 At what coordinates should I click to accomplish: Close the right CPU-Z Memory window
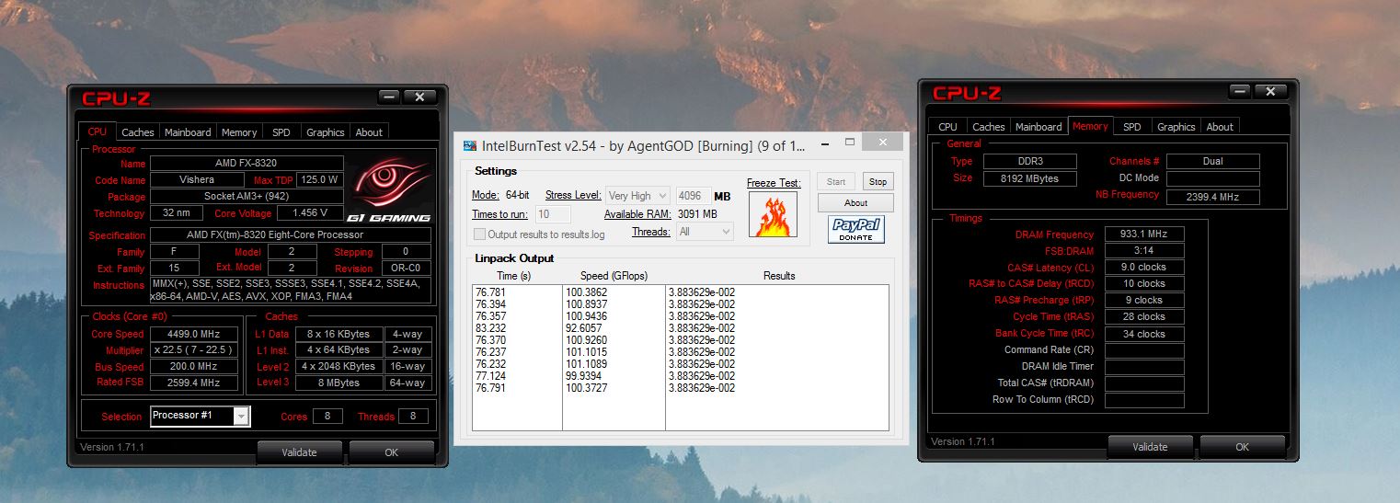(1272, 91)
